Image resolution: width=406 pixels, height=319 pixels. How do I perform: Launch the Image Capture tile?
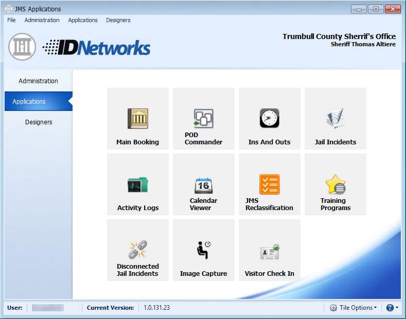pyautogui.click(x=203, y=250)
